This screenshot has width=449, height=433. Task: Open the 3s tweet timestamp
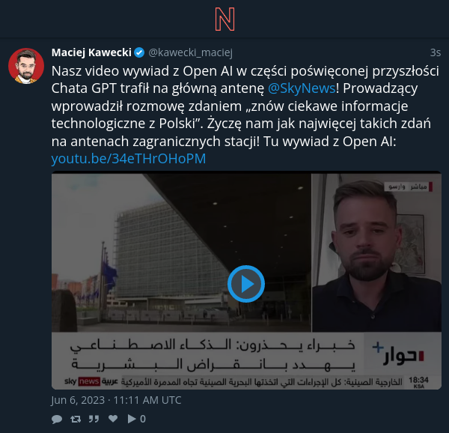coord(436,52)
